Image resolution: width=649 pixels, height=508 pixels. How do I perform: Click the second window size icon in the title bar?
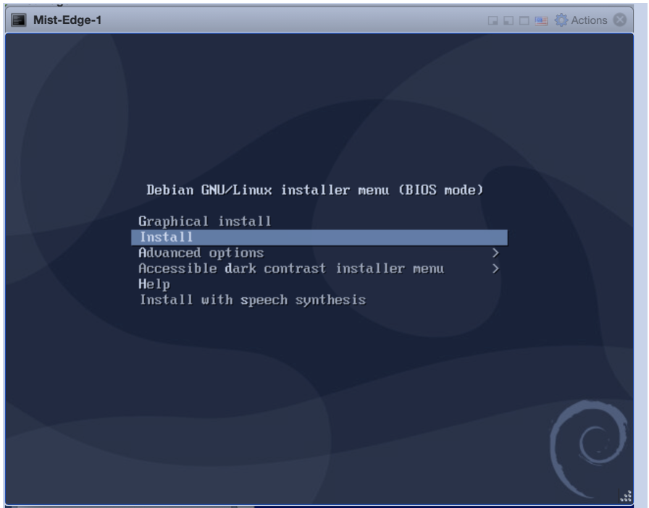point(508,21)
